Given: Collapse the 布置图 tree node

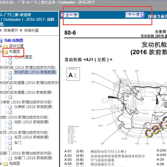Looking at the screenshot, I should (1, 52).
